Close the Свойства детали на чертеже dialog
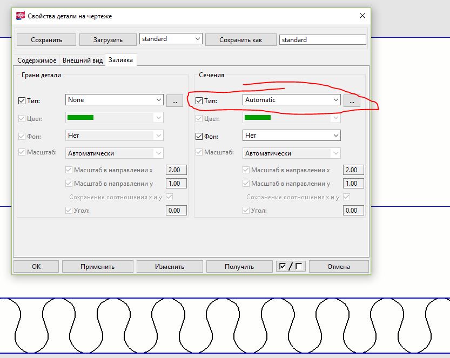 [x=361, y=16]
